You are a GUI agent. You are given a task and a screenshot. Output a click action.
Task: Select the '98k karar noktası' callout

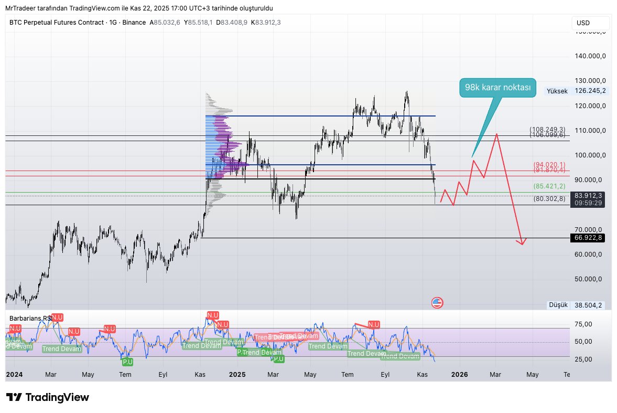coord(497,88)
